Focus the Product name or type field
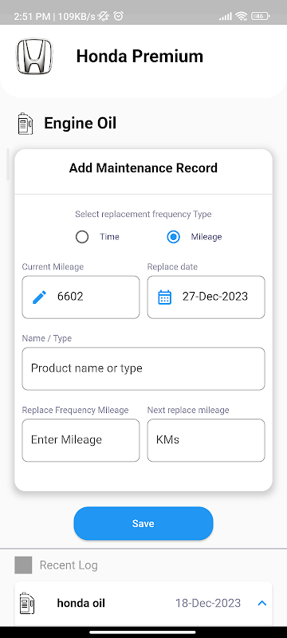Viewport: 287px width, 638px height. 143,368
